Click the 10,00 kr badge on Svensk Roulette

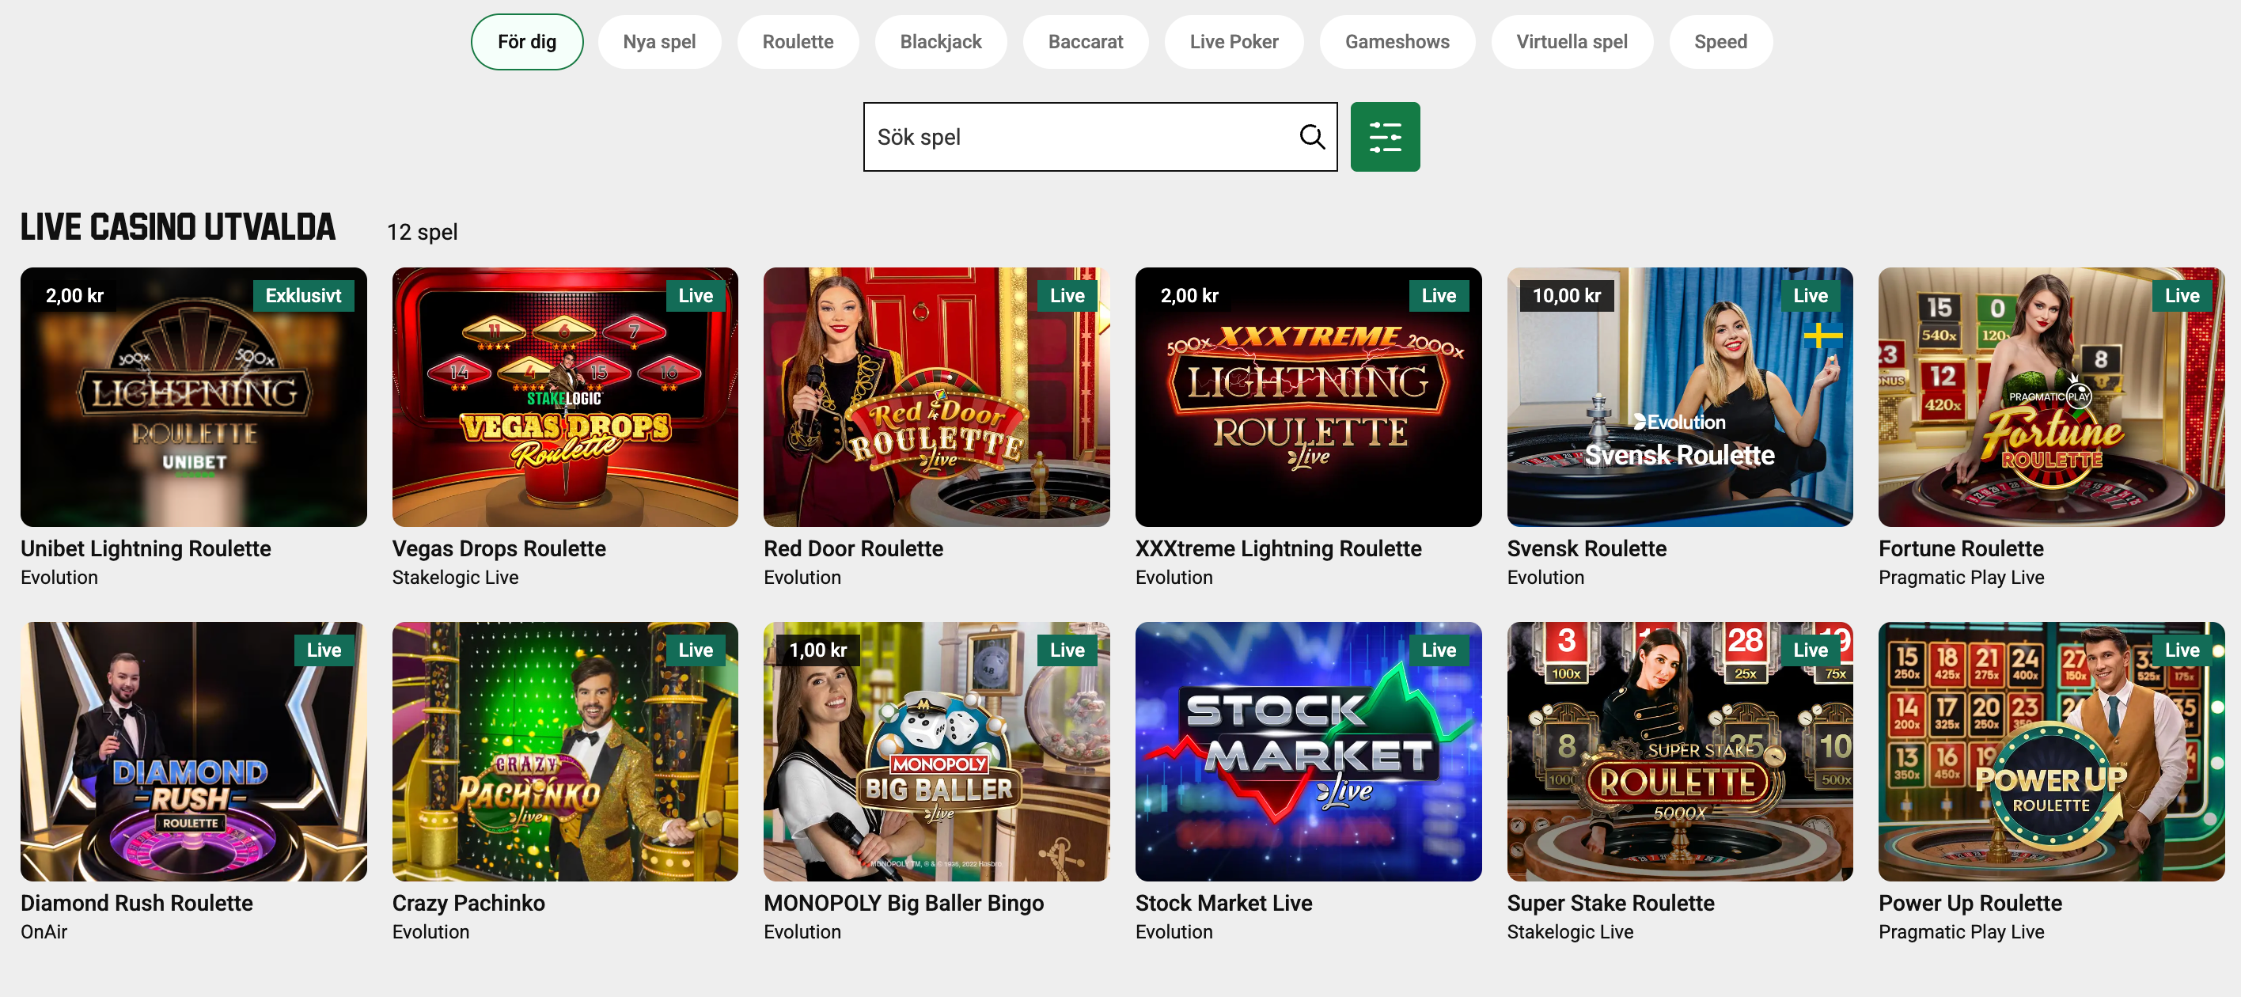[1566, 296]
